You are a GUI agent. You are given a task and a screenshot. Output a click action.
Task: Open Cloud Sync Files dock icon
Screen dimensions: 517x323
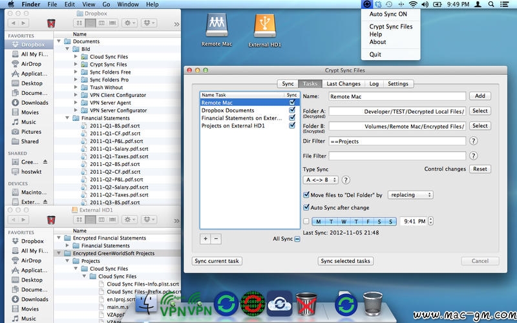click(280, 304)
